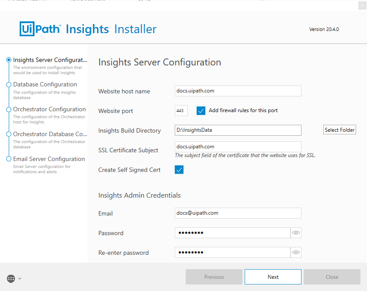The width and height of the screenshot is (367, 291).
Task: Toggle Create Self Signed Cert checkbox
Action: click(179, 170)
